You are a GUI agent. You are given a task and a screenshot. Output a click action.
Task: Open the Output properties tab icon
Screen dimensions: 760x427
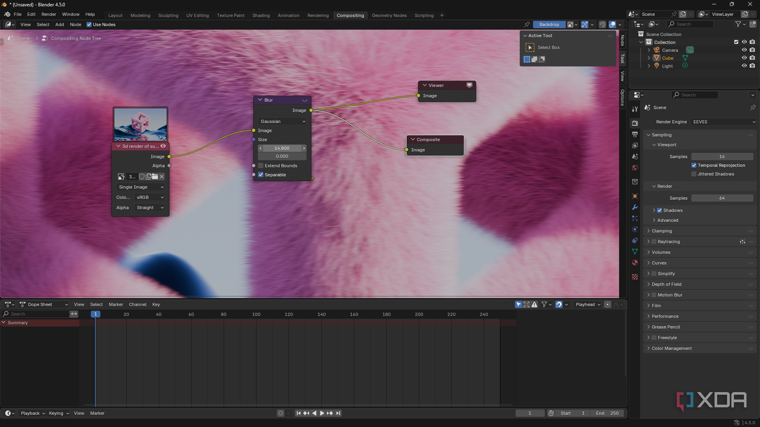click(635, 134)
